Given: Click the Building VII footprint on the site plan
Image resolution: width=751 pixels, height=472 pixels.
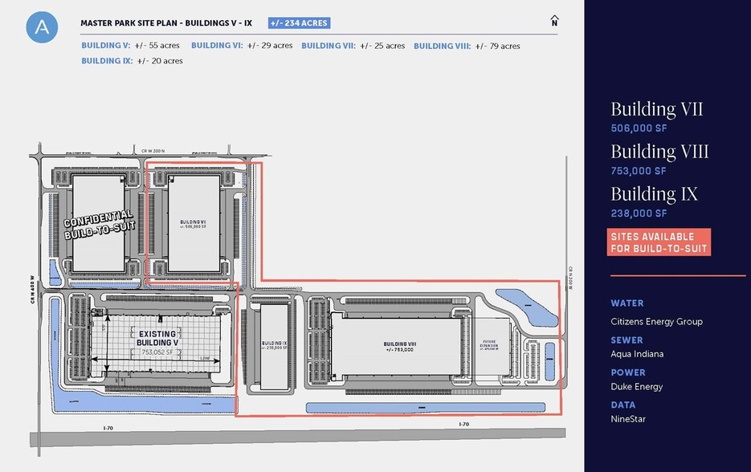Looking at the screenshot, I should 193,224.
